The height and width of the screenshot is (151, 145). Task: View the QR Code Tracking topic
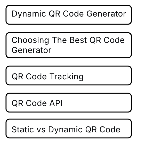(x=69, y=75)
